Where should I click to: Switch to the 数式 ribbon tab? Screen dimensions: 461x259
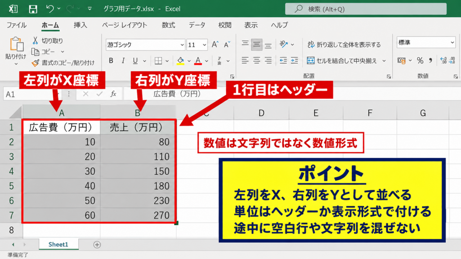pyautogui.click(x=168, y=25)
